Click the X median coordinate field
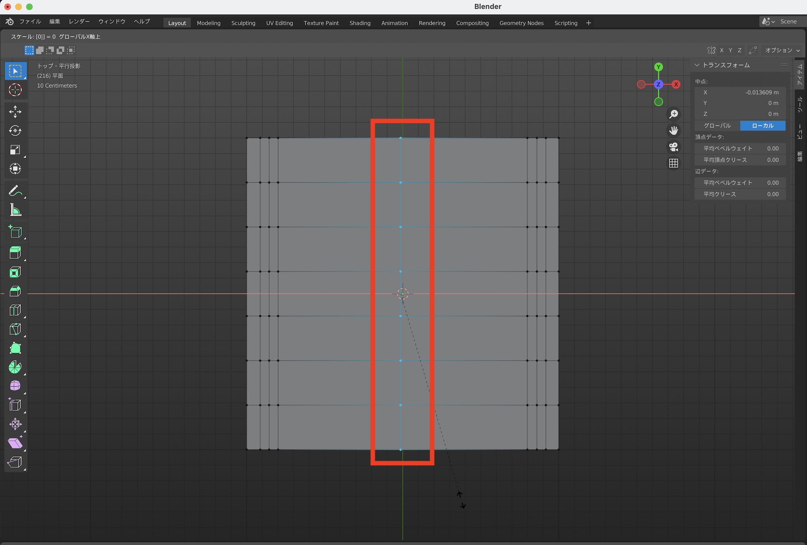This screenshot has height=545, width=807. pos(740,92)
